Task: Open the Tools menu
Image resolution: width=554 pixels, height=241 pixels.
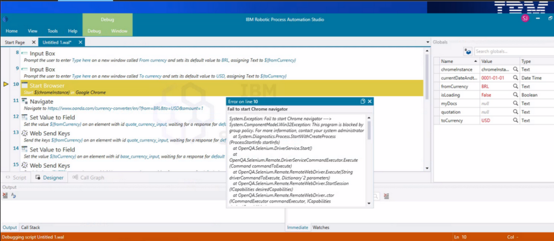Action: [53, 31]
